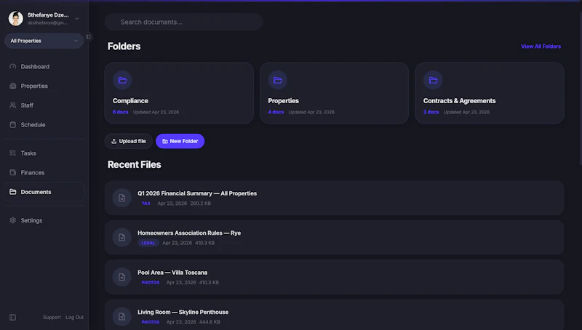
Task: Open the Dashboard page from sidebar
Action: coord(44,67)
